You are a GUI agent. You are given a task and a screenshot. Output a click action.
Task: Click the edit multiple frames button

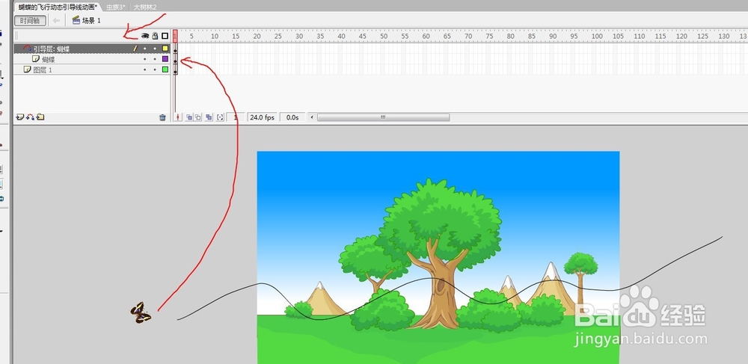pos(209,117)
